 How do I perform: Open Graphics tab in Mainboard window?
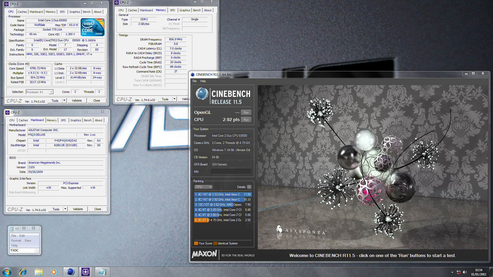tap(75, 120)
